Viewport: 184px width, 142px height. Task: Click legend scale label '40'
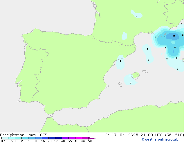pyautogui.click(x=76, y=141)
